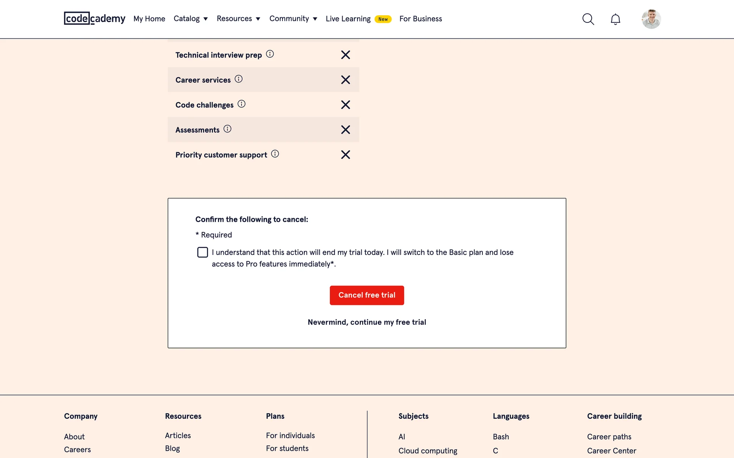Image resolution: width=734 pixels, height=458 pixels.
Task: Open For individuals plans link
Action: (x=290, y=435)
